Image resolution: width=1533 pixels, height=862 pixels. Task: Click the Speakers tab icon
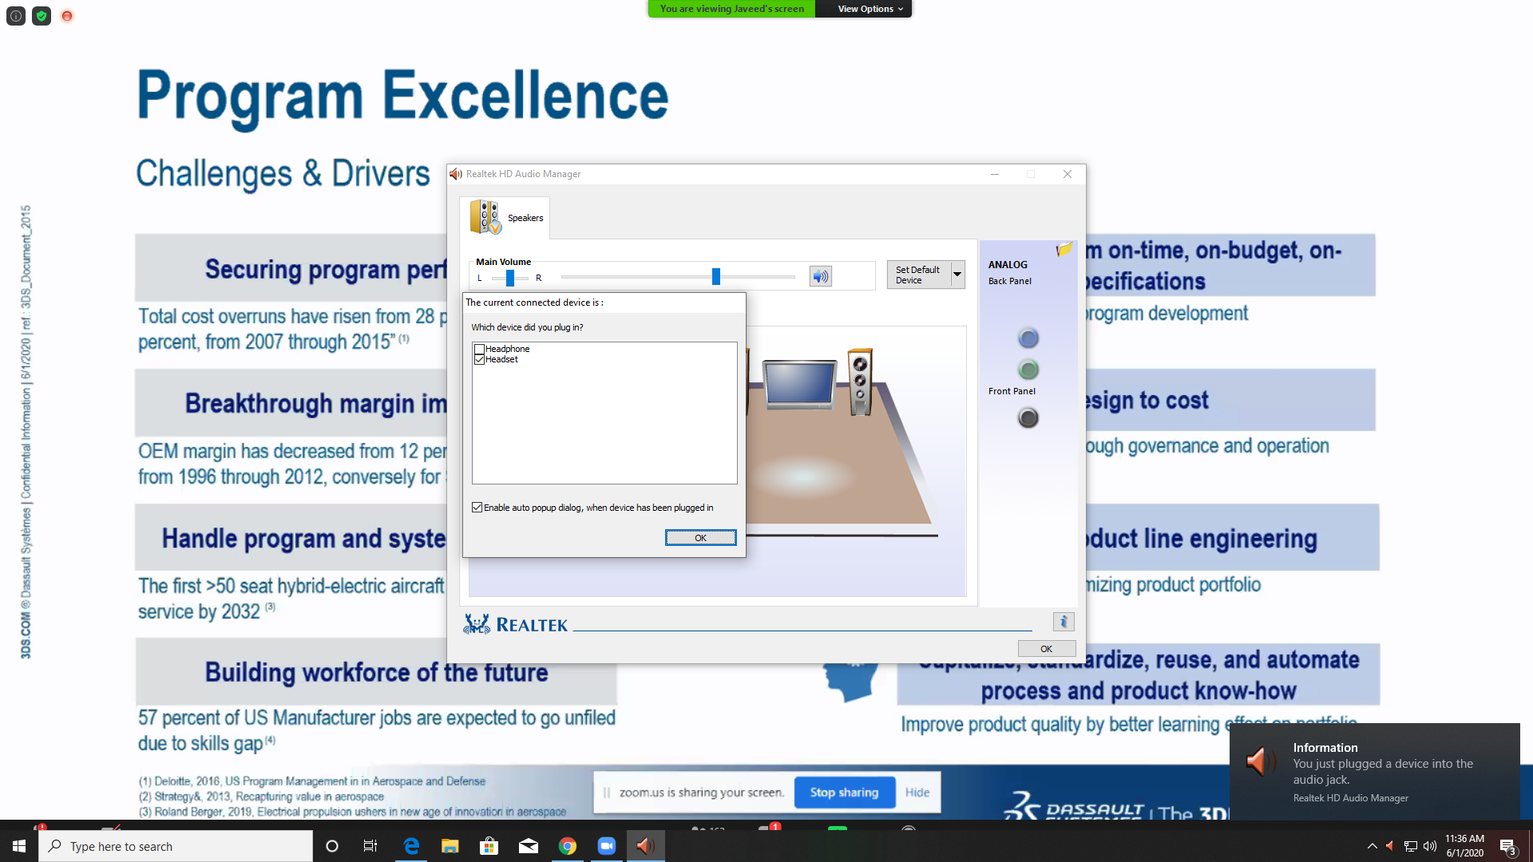(x=485, y=217)
